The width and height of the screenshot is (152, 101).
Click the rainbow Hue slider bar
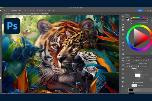coord(139,18)
